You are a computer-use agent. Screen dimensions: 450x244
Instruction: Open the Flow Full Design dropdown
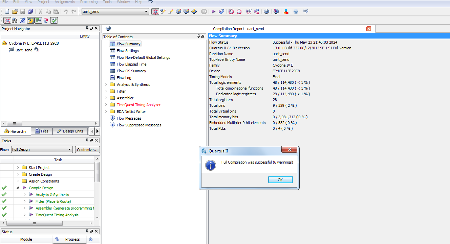tap(42, 149)
